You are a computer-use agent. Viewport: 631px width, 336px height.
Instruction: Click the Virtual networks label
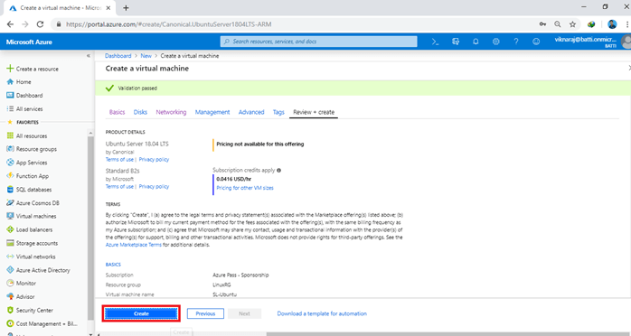(x=36, y=257)
